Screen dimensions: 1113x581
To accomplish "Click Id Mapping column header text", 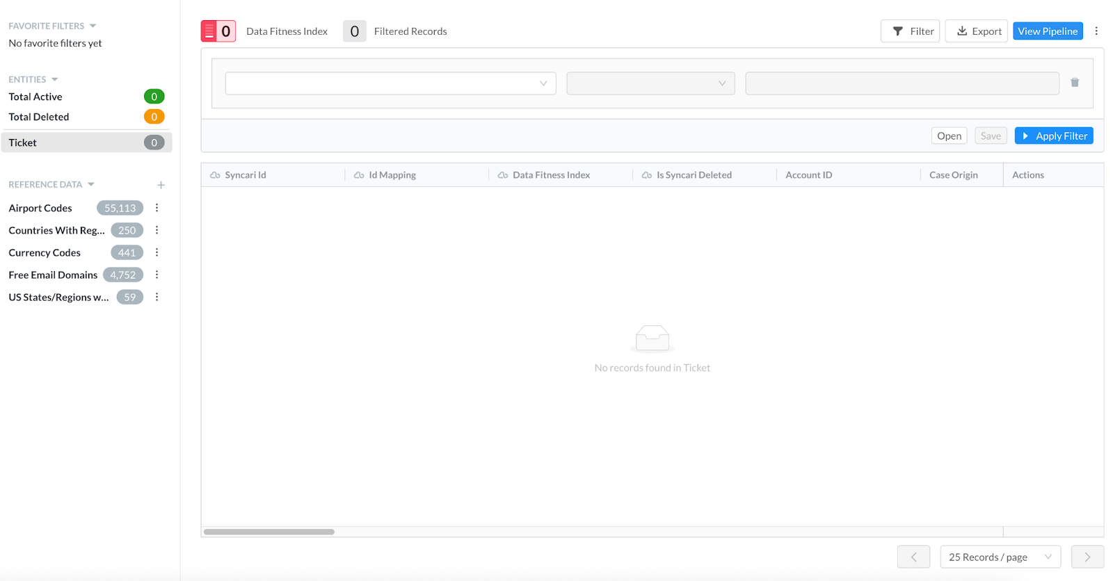I will (x=392, y=175).
